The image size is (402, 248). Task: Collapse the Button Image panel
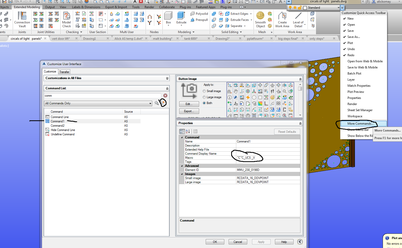point(300,79)
